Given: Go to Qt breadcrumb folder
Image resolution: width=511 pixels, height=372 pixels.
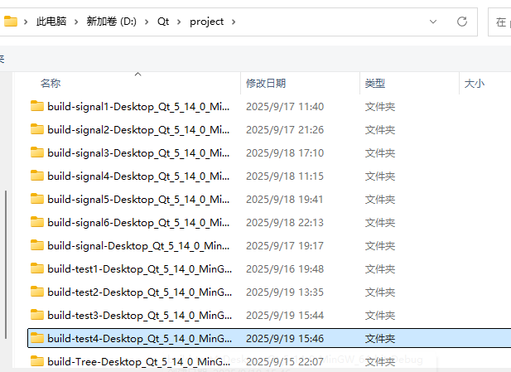Looking at the screenshot, I should point(163,22).
